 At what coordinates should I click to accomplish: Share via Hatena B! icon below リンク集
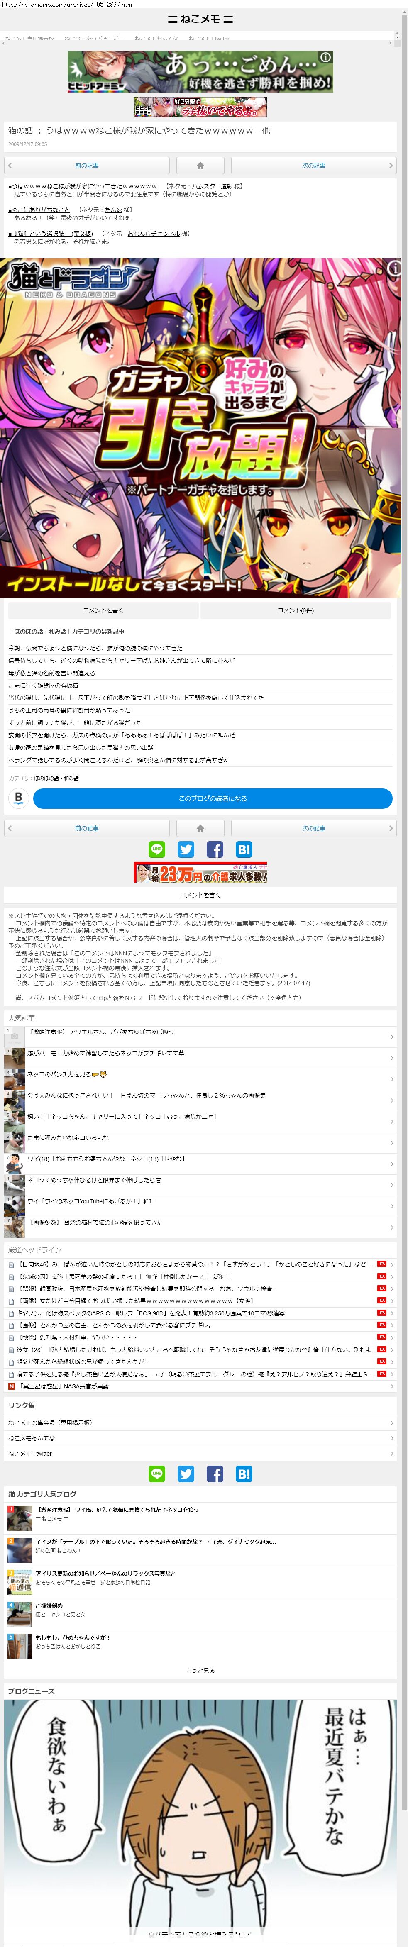243,1474
